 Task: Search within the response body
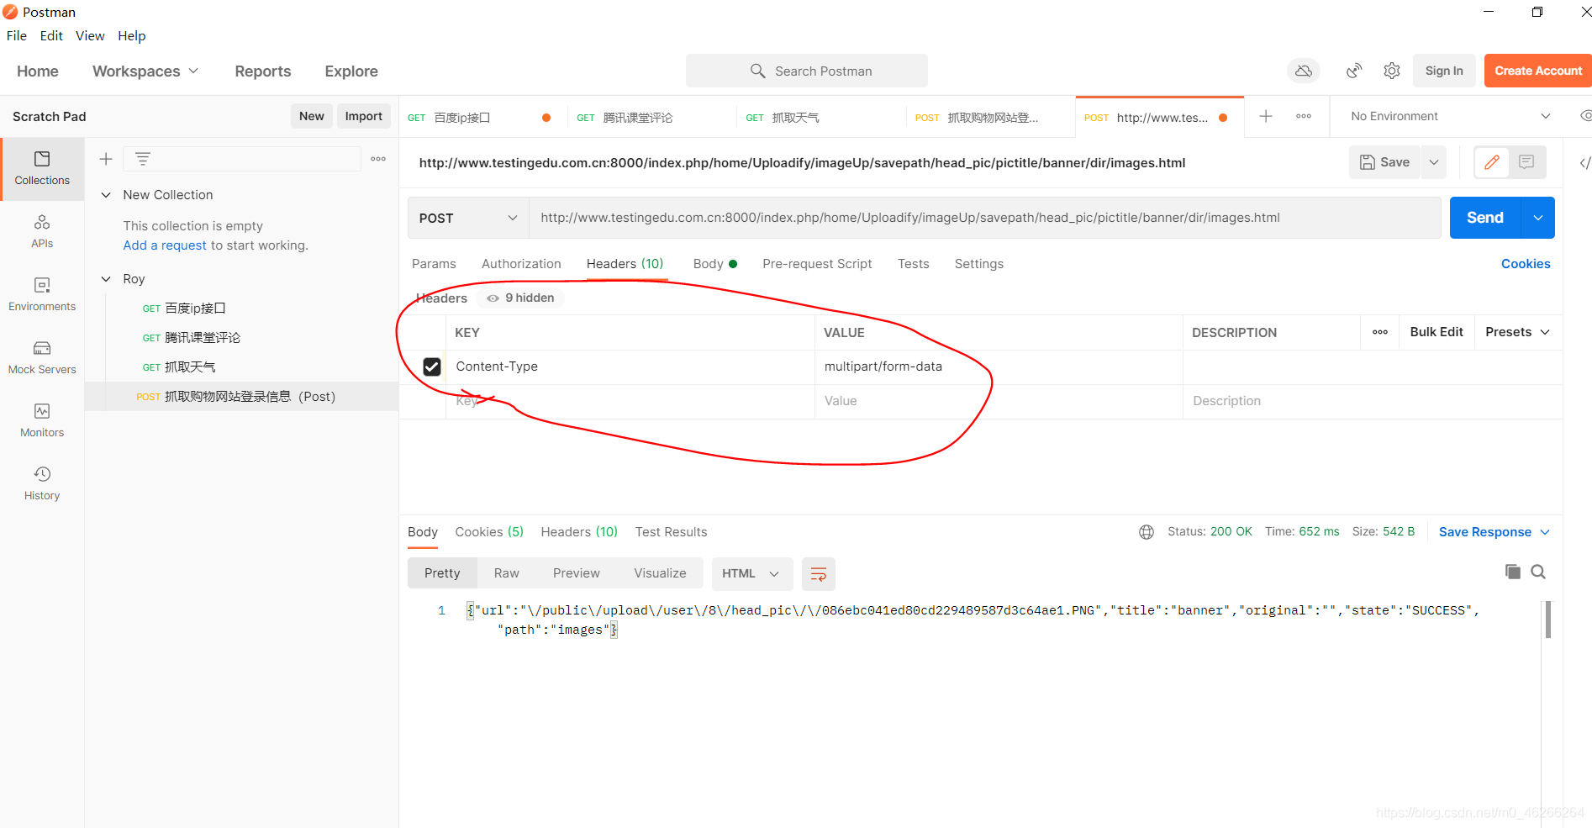(x=1538, y=572)
